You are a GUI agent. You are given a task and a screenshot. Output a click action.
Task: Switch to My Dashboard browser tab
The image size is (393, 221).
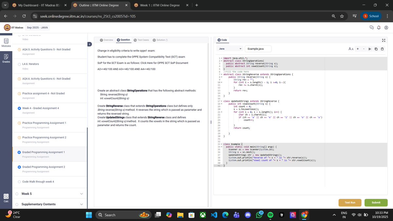(39, 5)
